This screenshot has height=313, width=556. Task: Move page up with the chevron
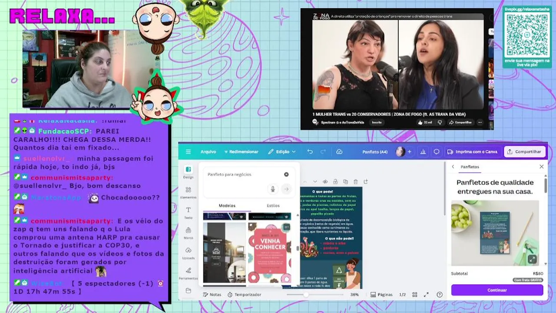point(304,182)
